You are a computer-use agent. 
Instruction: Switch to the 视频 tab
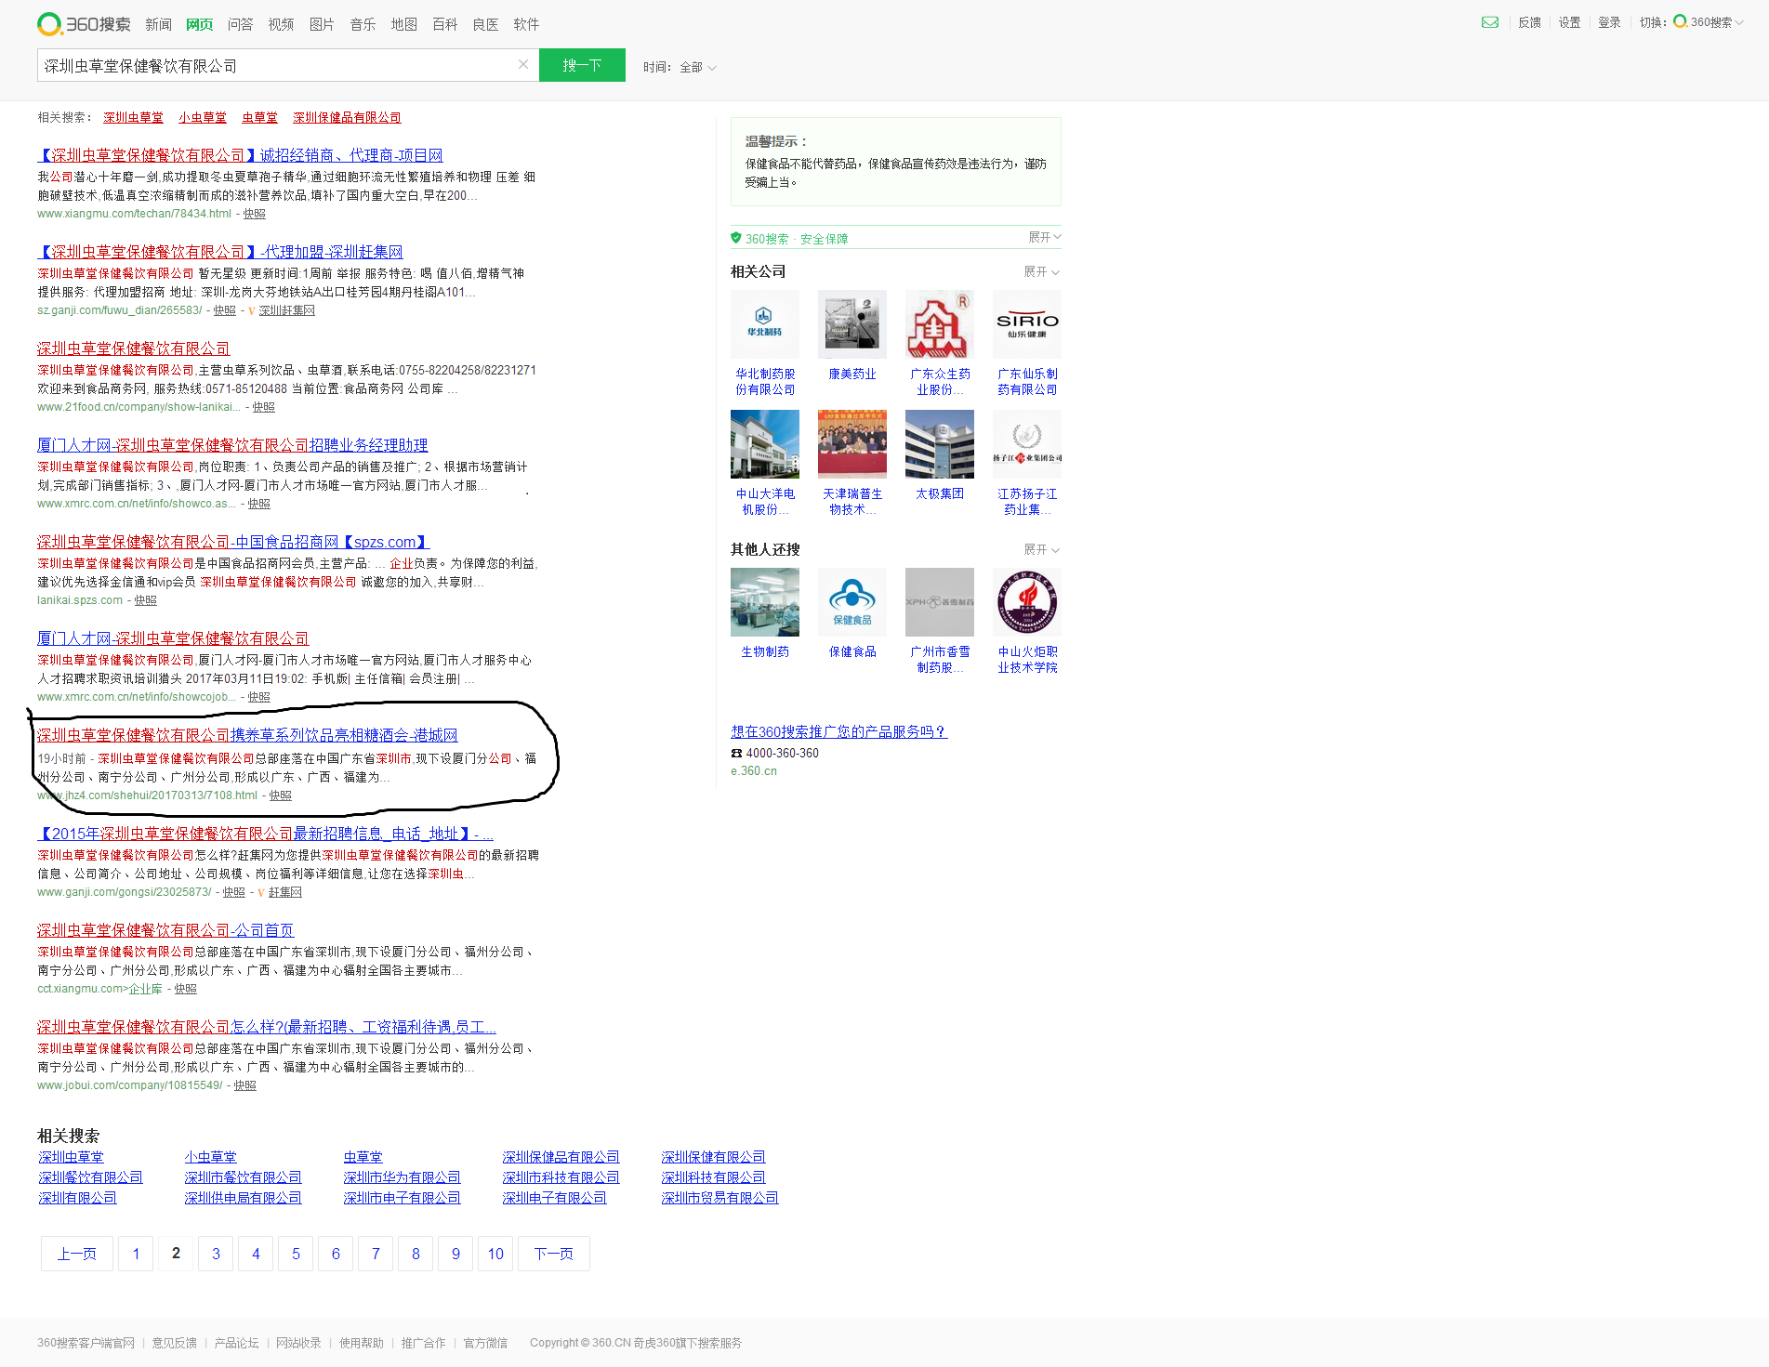click(x=281, y=24)
